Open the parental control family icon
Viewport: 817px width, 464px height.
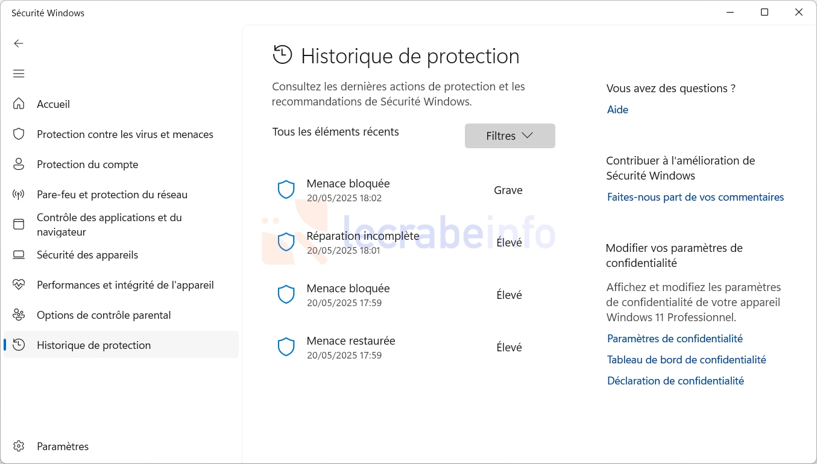[x=19, y=315]
